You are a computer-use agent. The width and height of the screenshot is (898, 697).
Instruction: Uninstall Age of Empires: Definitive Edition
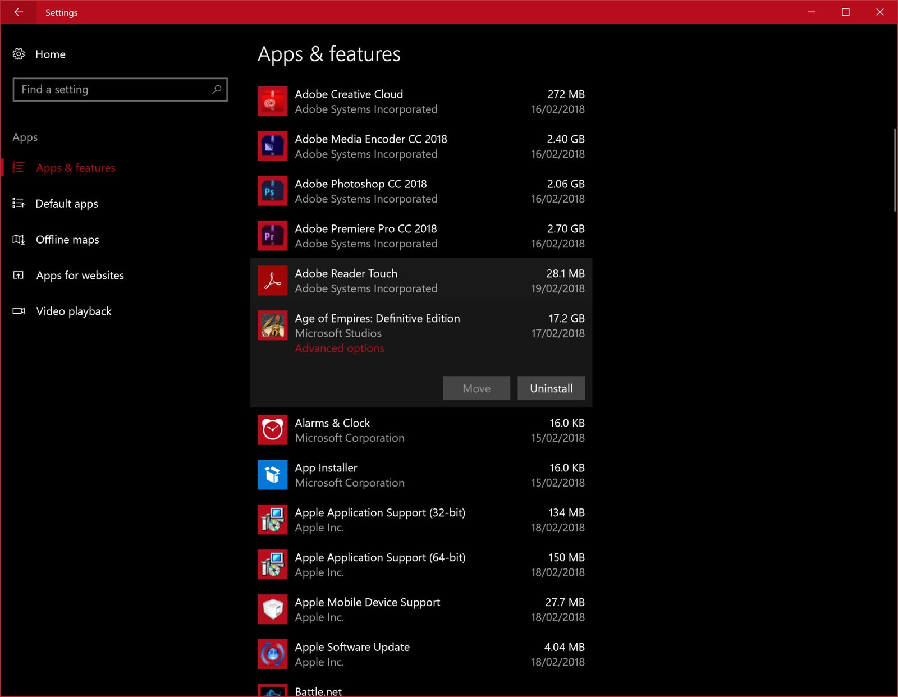tap(551, 388)
